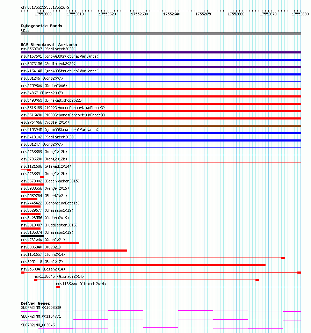
Task: Open variant nsv6569707 (Sedlazeck2020)
Action: [48, 49]
